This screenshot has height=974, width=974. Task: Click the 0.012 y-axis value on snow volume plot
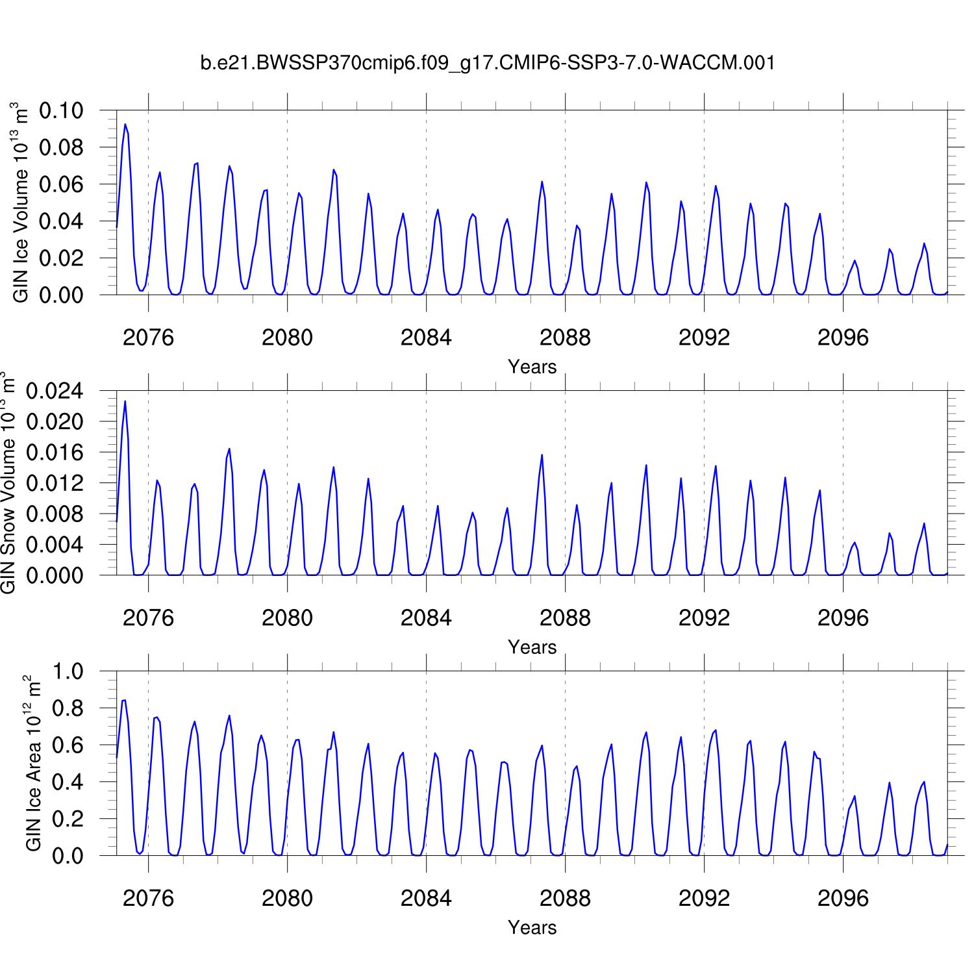tap(55, 483)
